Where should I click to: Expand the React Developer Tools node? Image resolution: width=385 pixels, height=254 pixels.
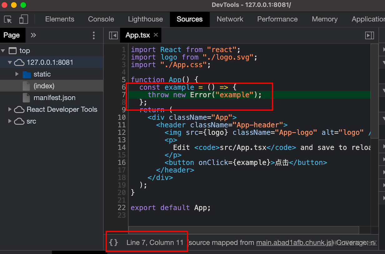pos(10,109)
